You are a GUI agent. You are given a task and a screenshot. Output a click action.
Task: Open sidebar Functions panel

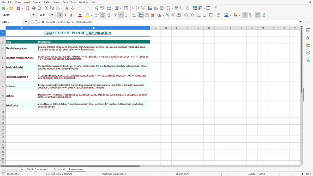click(x=308, y=60)
